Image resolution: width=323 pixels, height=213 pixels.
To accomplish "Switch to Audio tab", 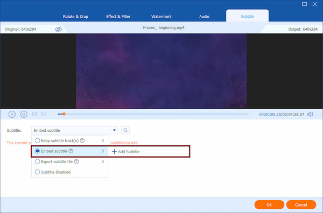I will coord(204,17).
